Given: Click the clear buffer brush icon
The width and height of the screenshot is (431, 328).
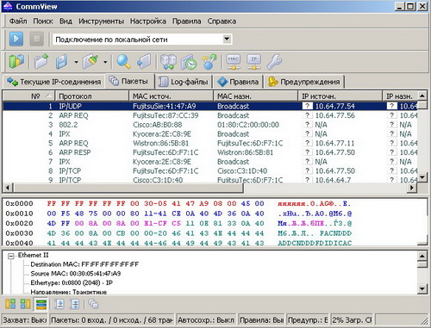Looking at the screenshot, I should tap(91, 61).
